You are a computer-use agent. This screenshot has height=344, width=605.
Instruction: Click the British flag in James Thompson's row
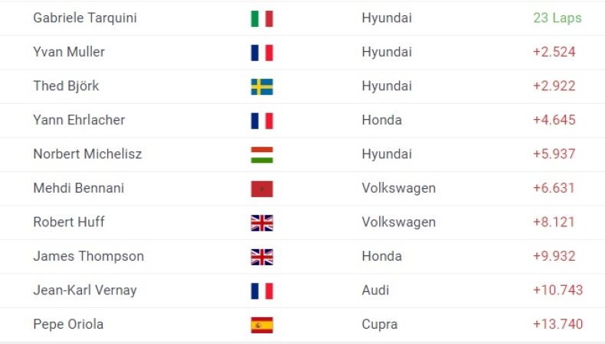(262, 257)
